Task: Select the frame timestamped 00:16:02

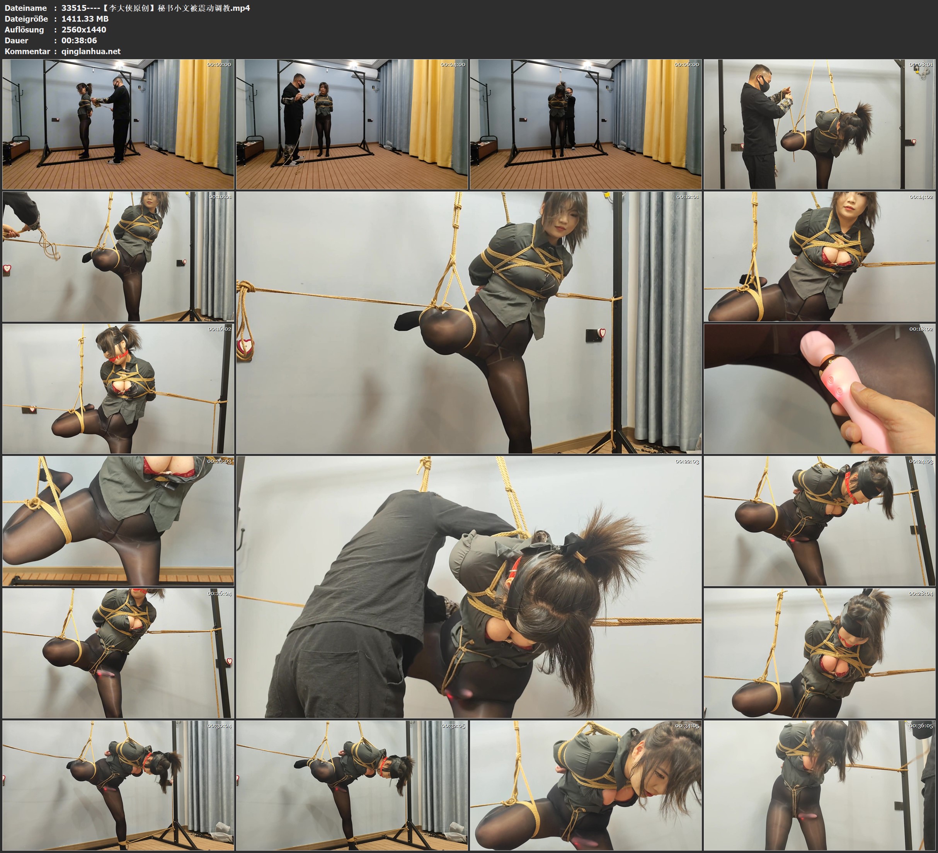Action: tap(118, 388)
